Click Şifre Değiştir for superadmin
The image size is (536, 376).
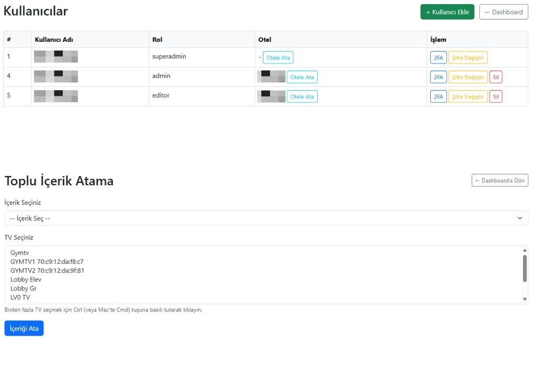point(467,58)
